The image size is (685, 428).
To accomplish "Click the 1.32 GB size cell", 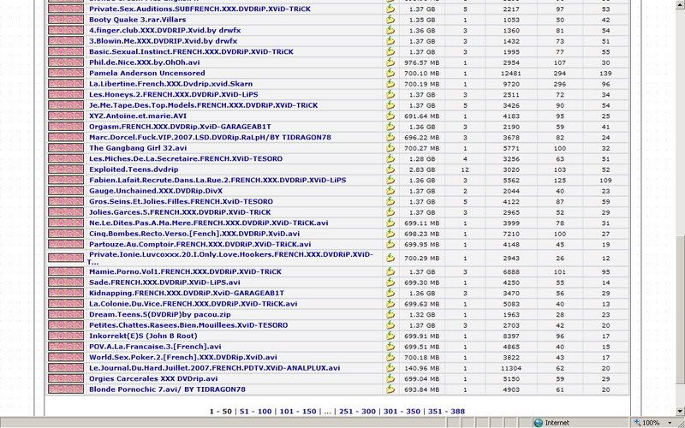I will click(422, 314).
